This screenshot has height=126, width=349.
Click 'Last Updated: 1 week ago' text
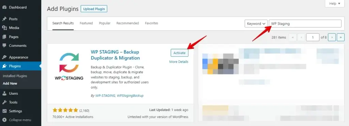pos(169,110)
